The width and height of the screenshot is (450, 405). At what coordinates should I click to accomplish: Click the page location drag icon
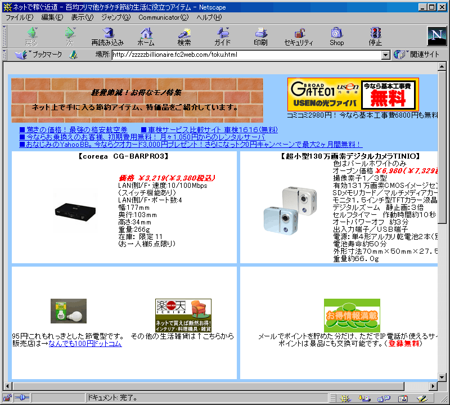coord(74,55)
